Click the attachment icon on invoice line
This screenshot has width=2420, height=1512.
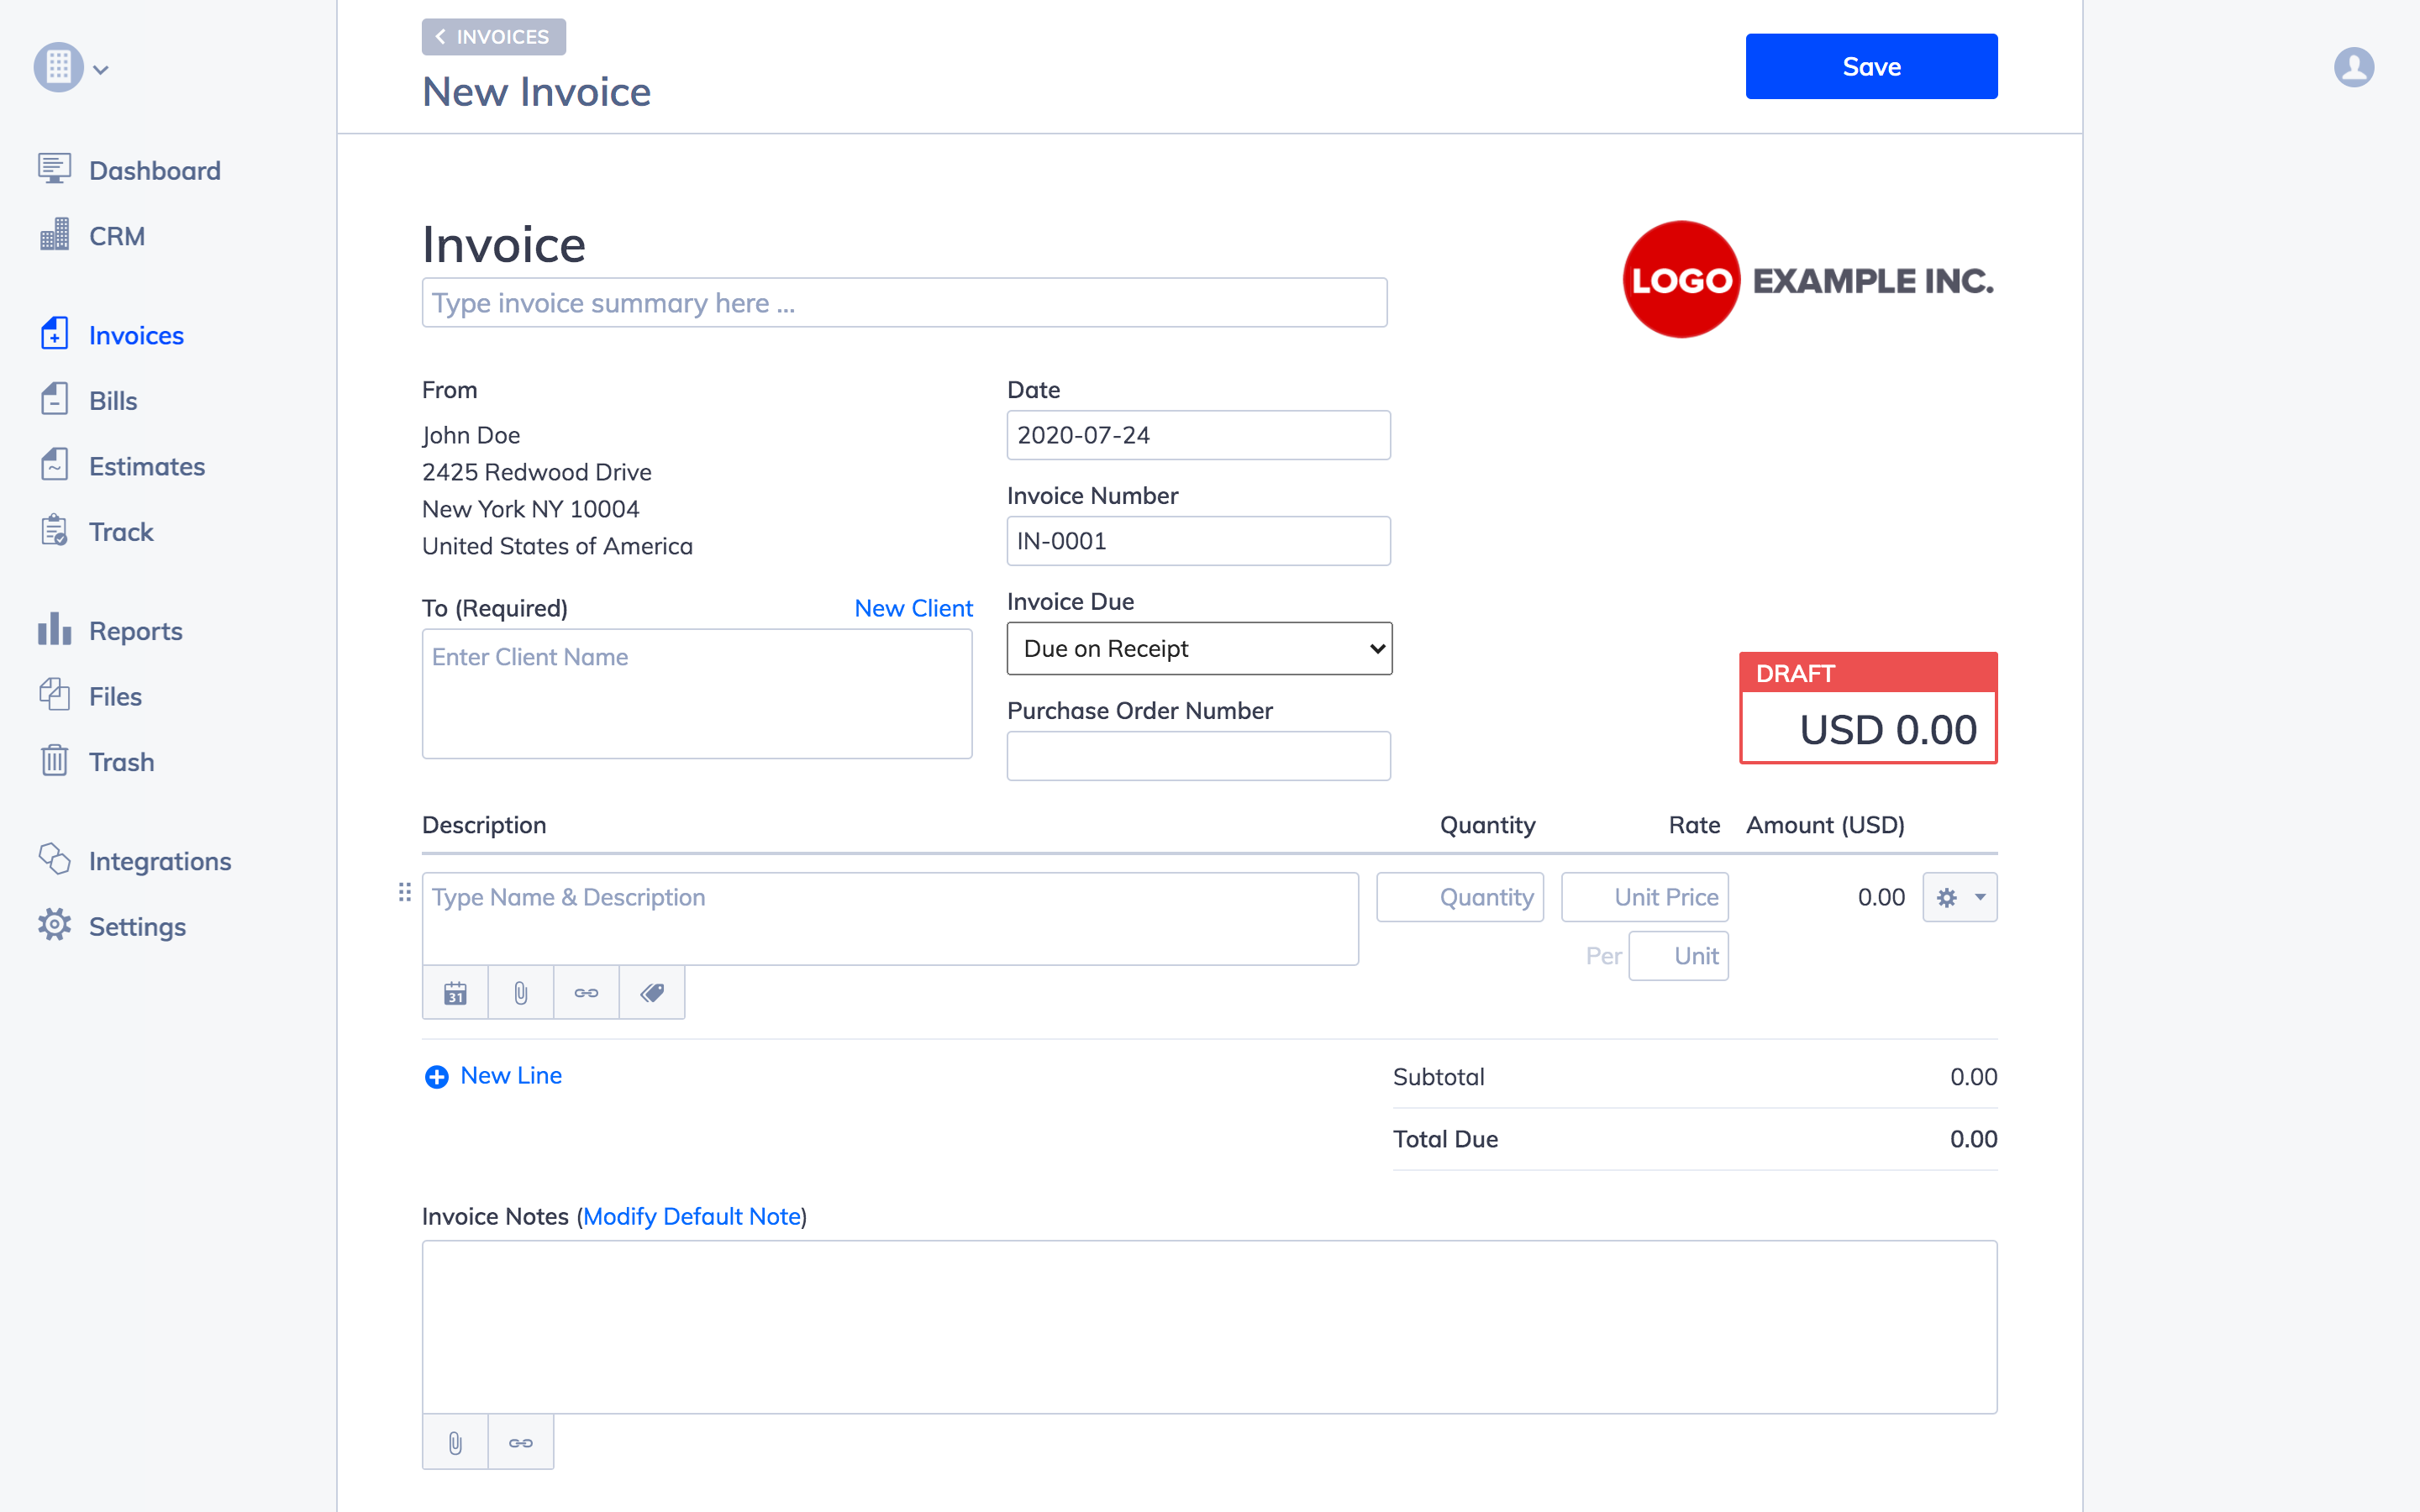point(521,993)
